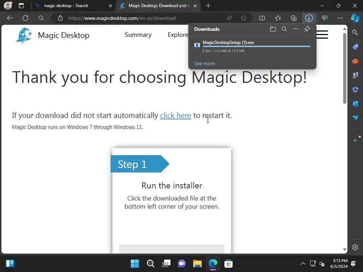
Task: Show hidden system tray icons chevron
Action: click(x=303, y=263)
